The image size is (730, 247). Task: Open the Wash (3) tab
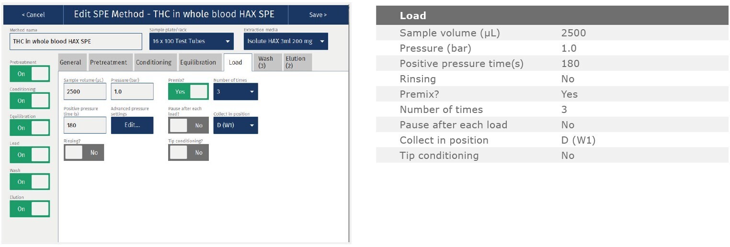[x=266, y=62]
